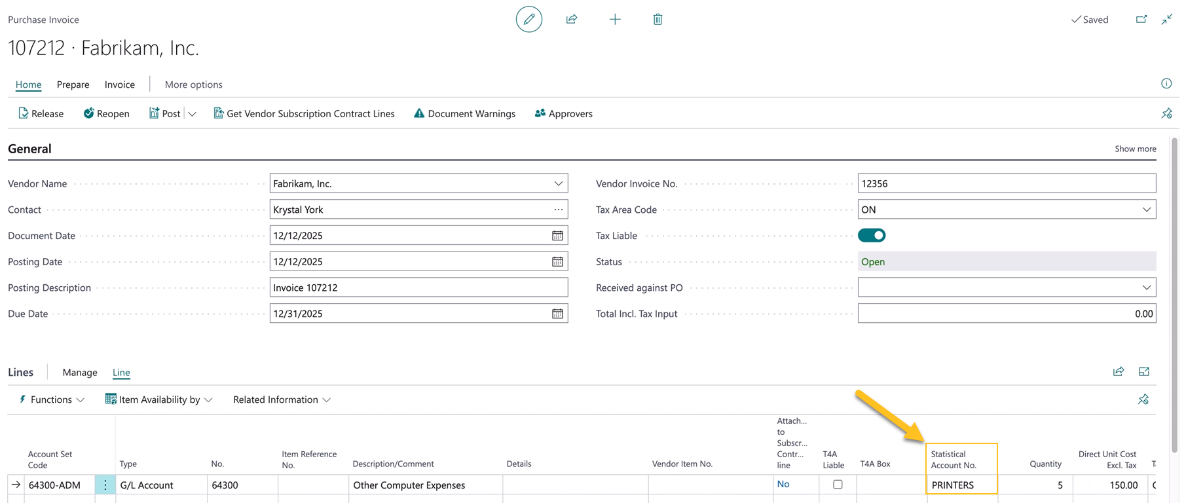Click the Lines section heading
The height and width of the screenshot is (503, 1186).
pos(20,372)
